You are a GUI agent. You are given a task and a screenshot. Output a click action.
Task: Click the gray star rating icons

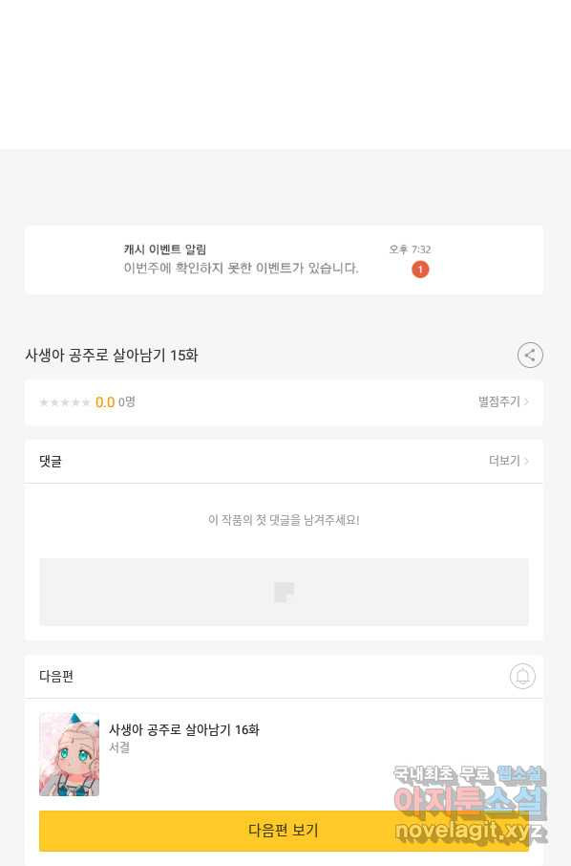click(65, 402)
